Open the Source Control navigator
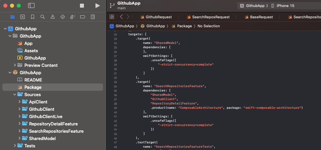This screenshot has height=150, width=321. pos(22,17)
